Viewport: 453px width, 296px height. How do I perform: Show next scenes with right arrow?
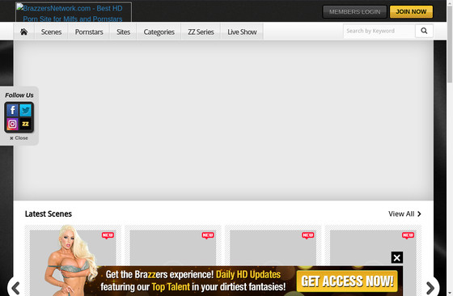(430, 288)
